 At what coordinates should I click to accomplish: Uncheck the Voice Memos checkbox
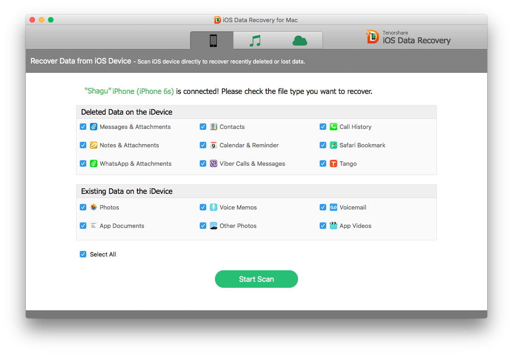click(203, 207)
